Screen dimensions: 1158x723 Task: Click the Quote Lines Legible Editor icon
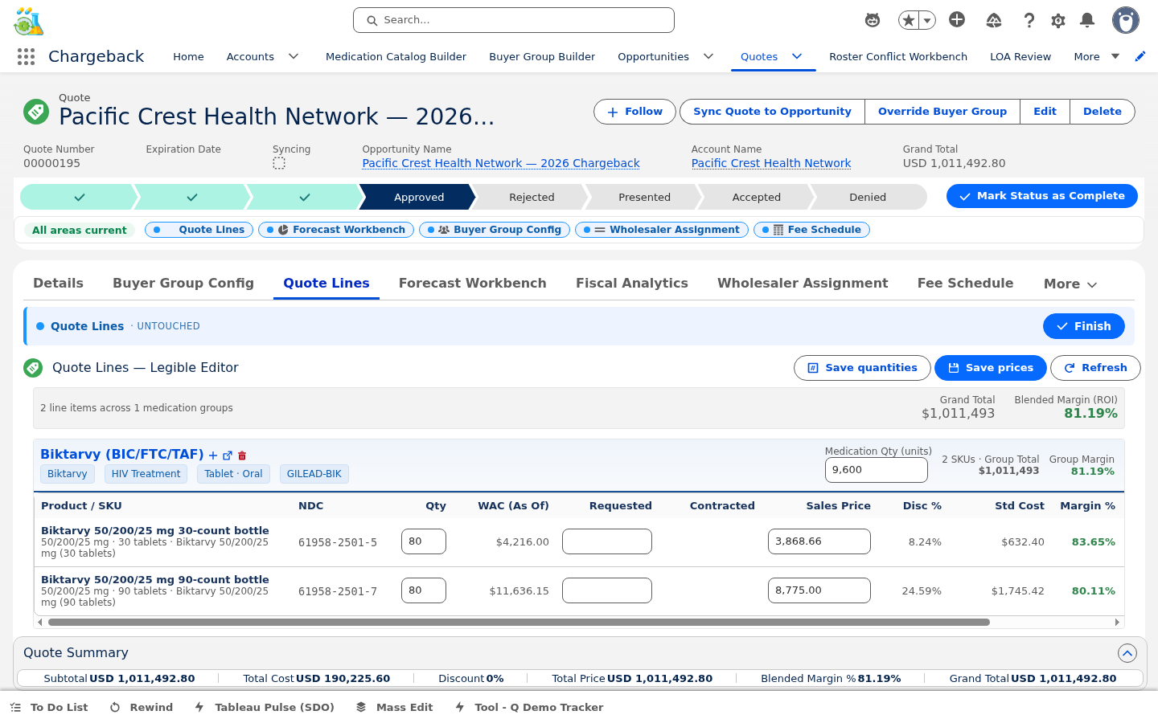pyautogui.click(x=33, y=368)
